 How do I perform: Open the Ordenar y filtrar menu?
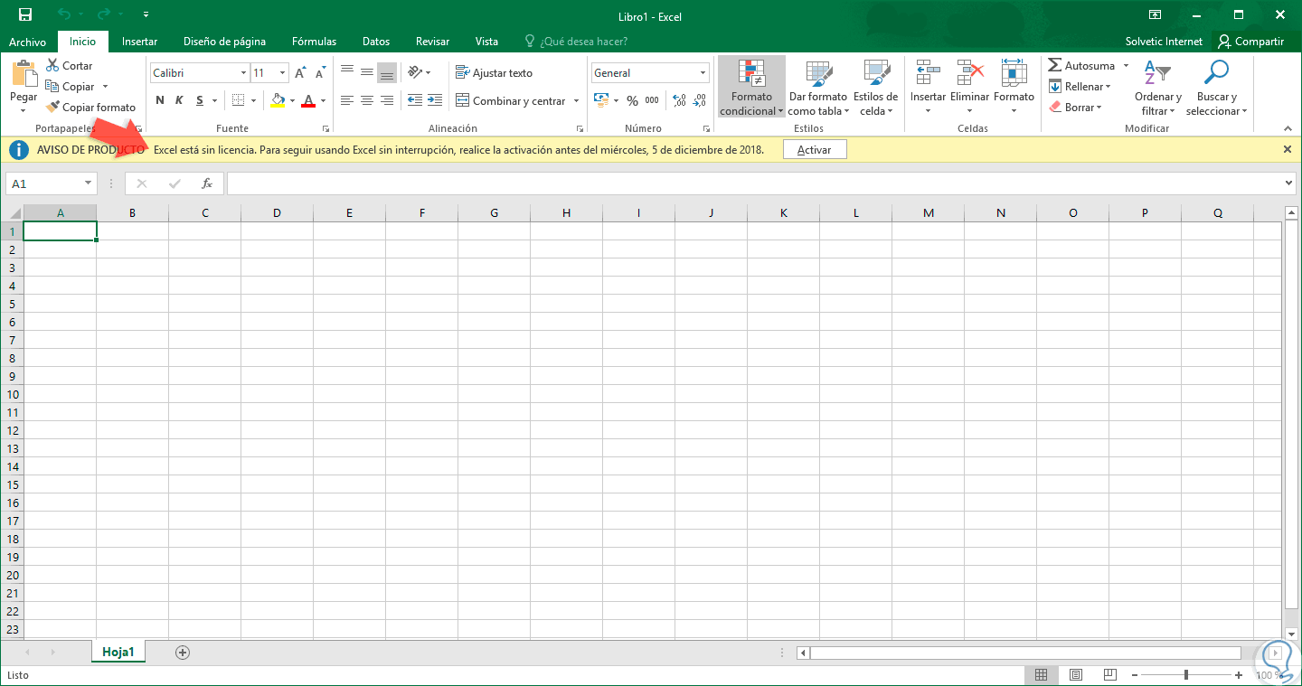click(x=1158, y=87)
